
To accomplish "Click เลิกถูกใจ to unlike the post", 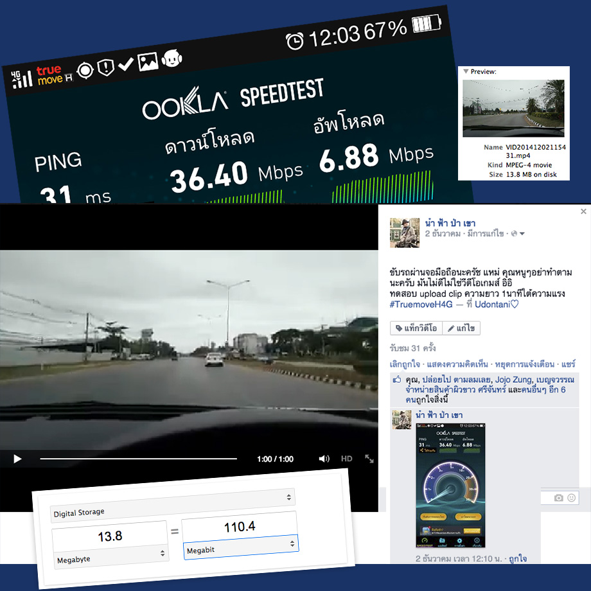I will tap(405, 364).
